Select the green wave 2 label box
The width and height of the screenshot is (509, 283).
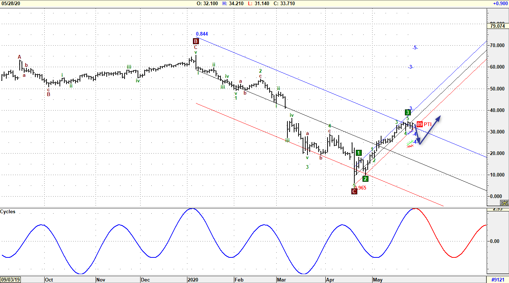point(365,178)
